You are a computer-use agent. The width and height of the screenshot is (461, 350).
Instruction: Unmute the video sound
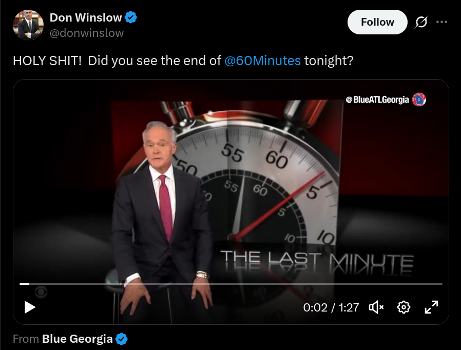376,307
